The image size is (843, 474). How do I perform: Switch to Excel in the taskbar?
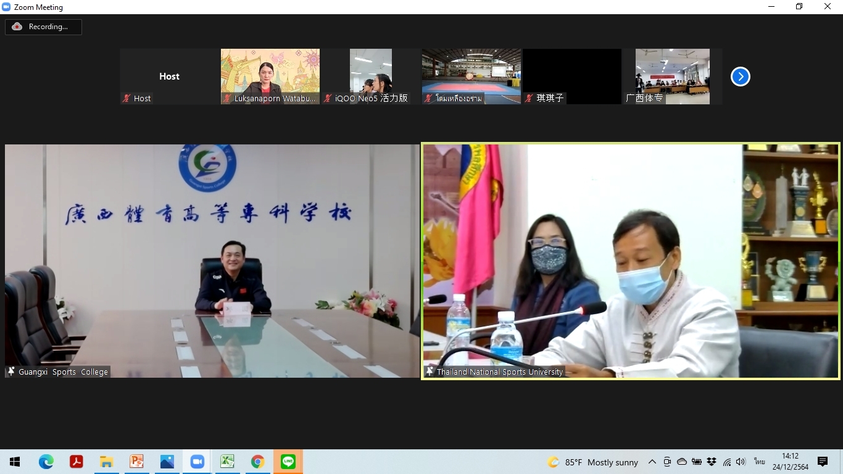click(x=228, y=462)
